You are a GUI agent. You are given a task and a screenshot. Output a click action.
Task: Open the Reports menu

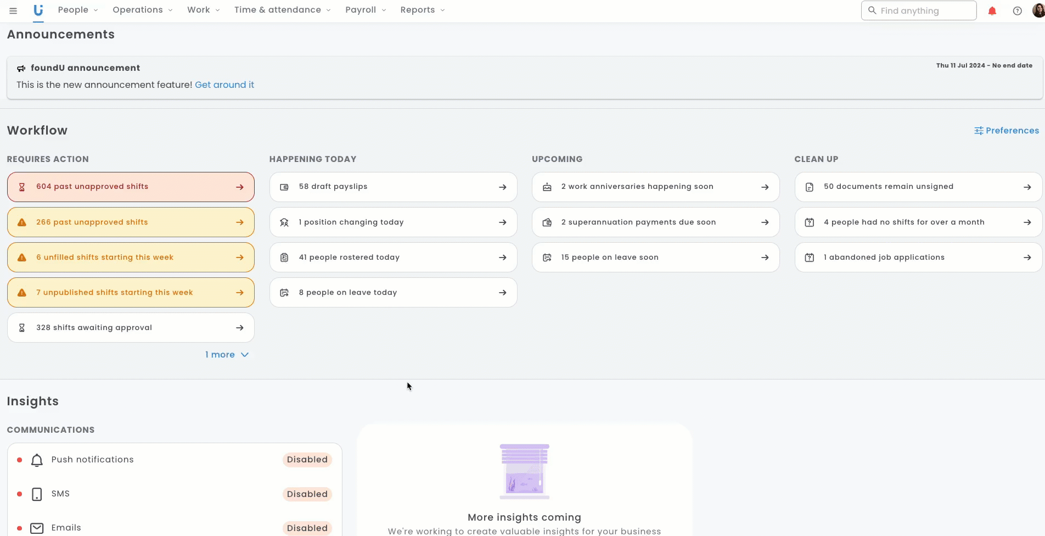click(x=422, y=10)
